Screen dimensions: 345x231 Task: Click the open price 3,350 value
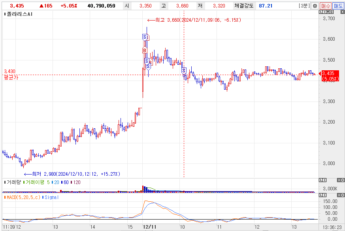145,6
